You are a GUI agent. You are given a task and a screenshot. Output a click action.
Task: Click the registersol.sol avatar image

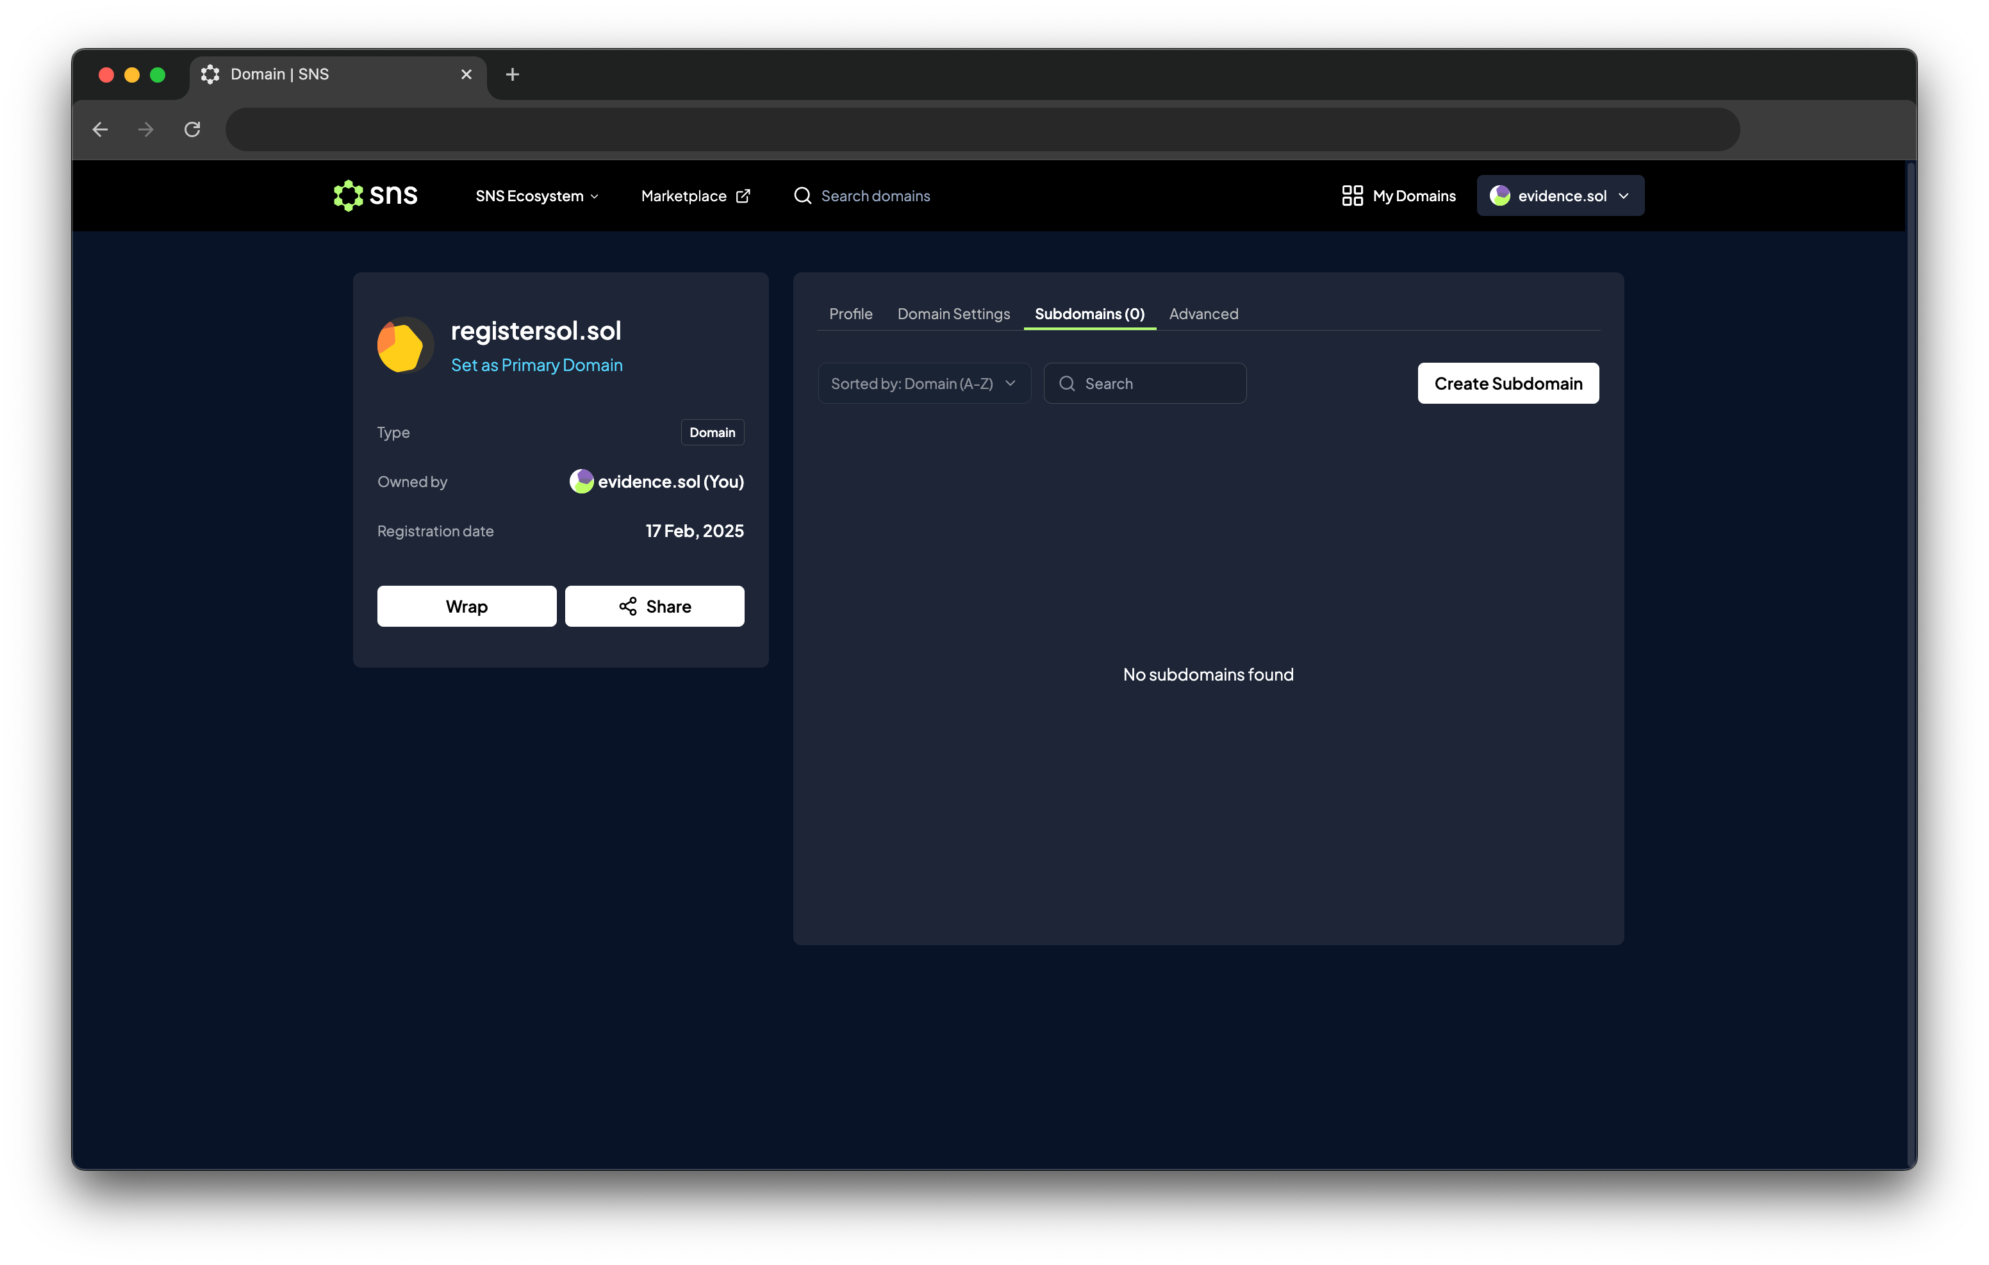pos(405,345)
